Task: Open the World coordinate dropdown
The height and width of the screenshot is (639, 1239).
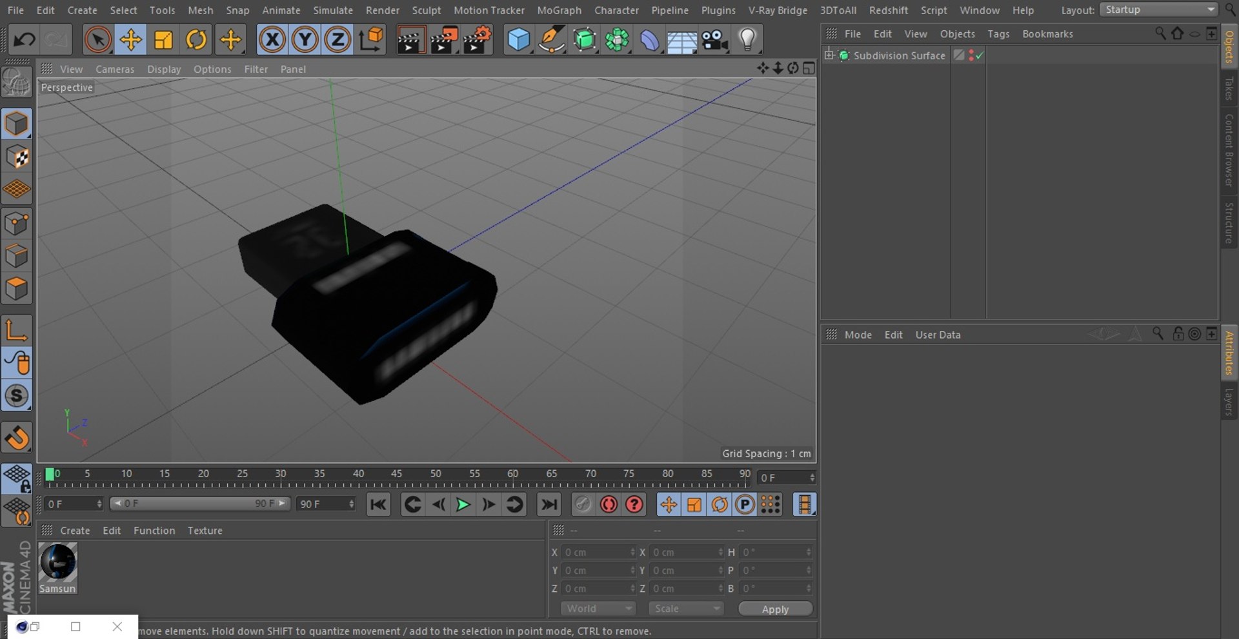Action: tap(598, 609)
